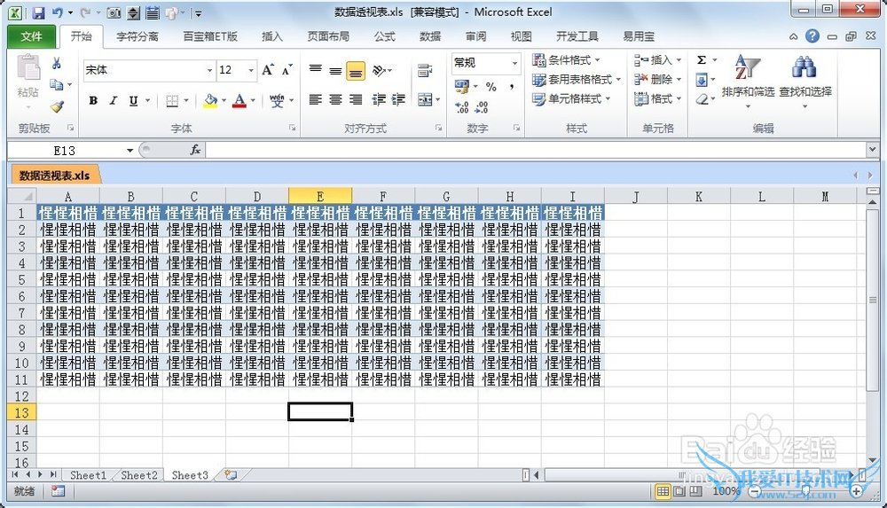Image resolution: width=887 pixels, height=508 pixels.
Task: Select middle vertical alignment
Action: pos(335,71)
